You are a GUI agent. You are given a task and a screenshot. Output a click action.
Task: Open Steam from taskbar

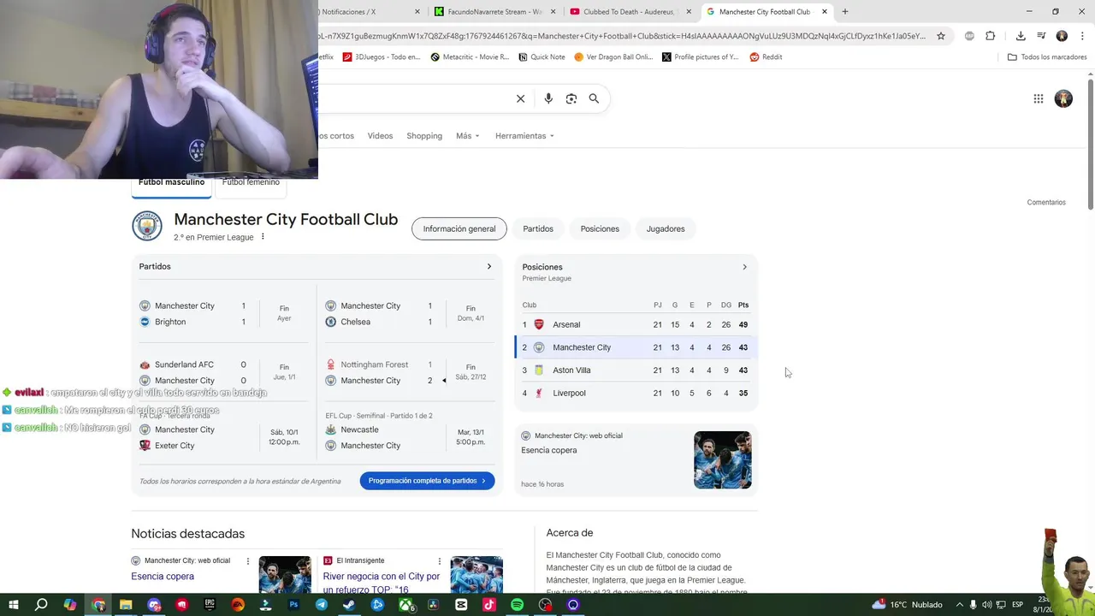(349, 605)
